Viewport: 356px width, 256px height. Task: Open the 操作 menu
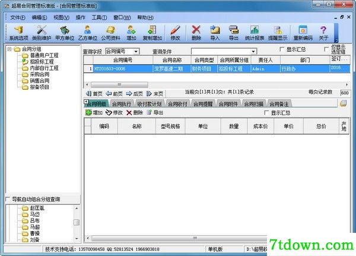(80, 17)
